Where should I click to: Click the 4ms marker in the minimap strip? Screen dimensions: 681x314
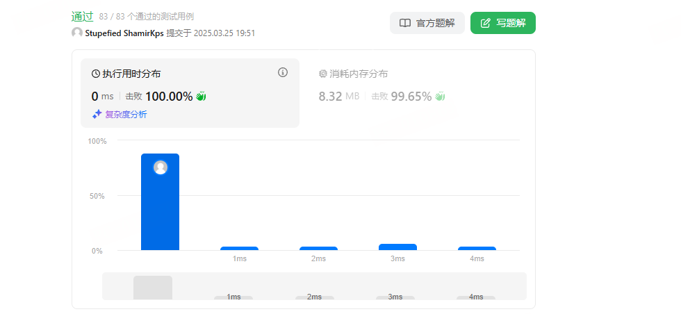point(476,297)
